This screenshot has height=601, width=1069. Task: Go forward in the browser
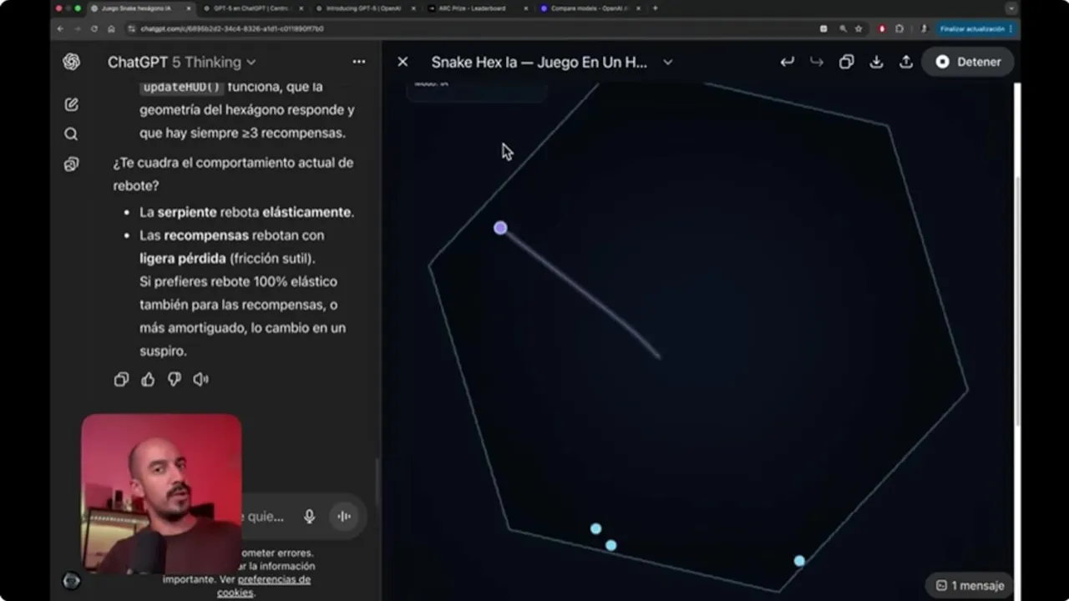pyautogui.click(x=77, y=28)
